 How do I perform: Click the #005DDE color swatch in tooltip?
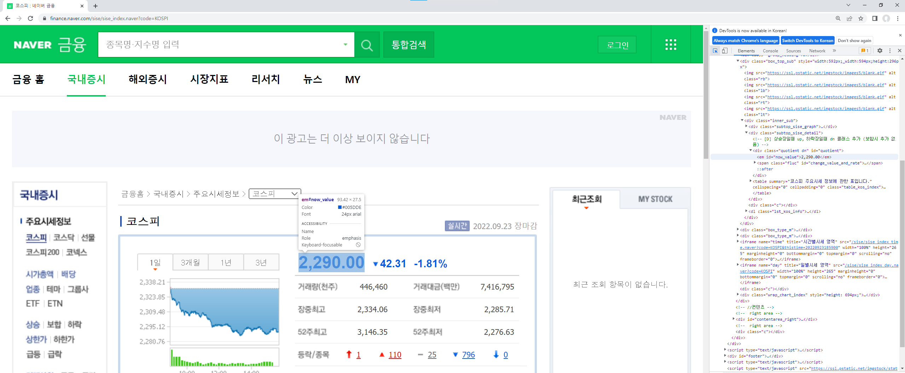[x=340, y=207]
